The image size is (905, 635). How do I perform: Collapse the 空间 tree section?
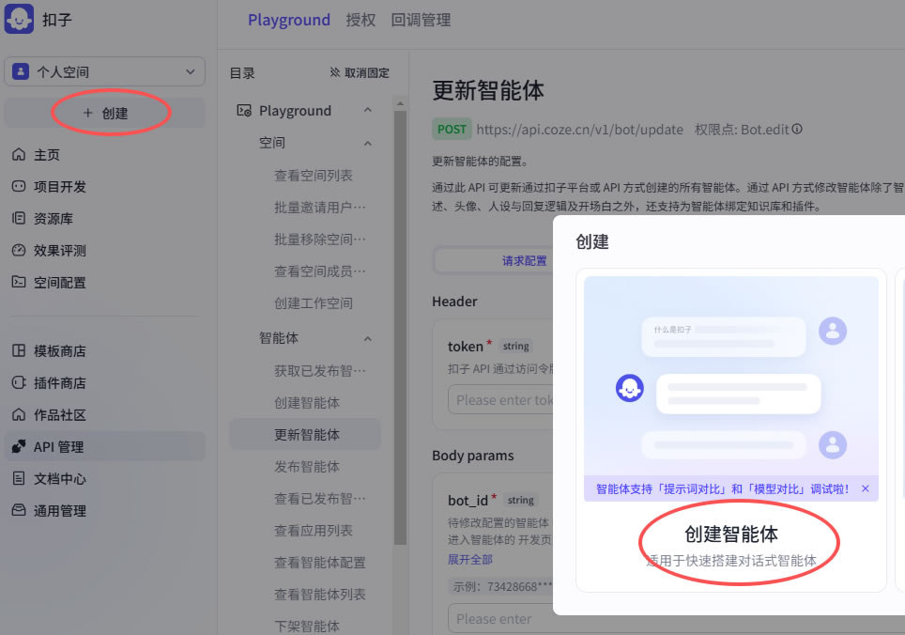368,144
